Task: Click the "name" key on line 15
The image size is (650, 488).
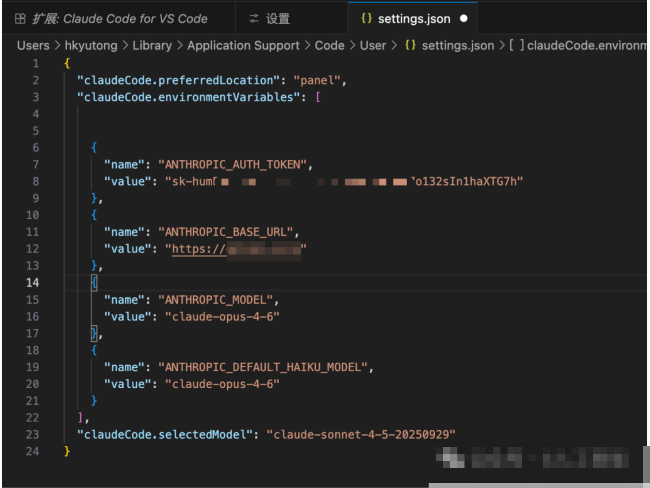Action: coord(124,300)
